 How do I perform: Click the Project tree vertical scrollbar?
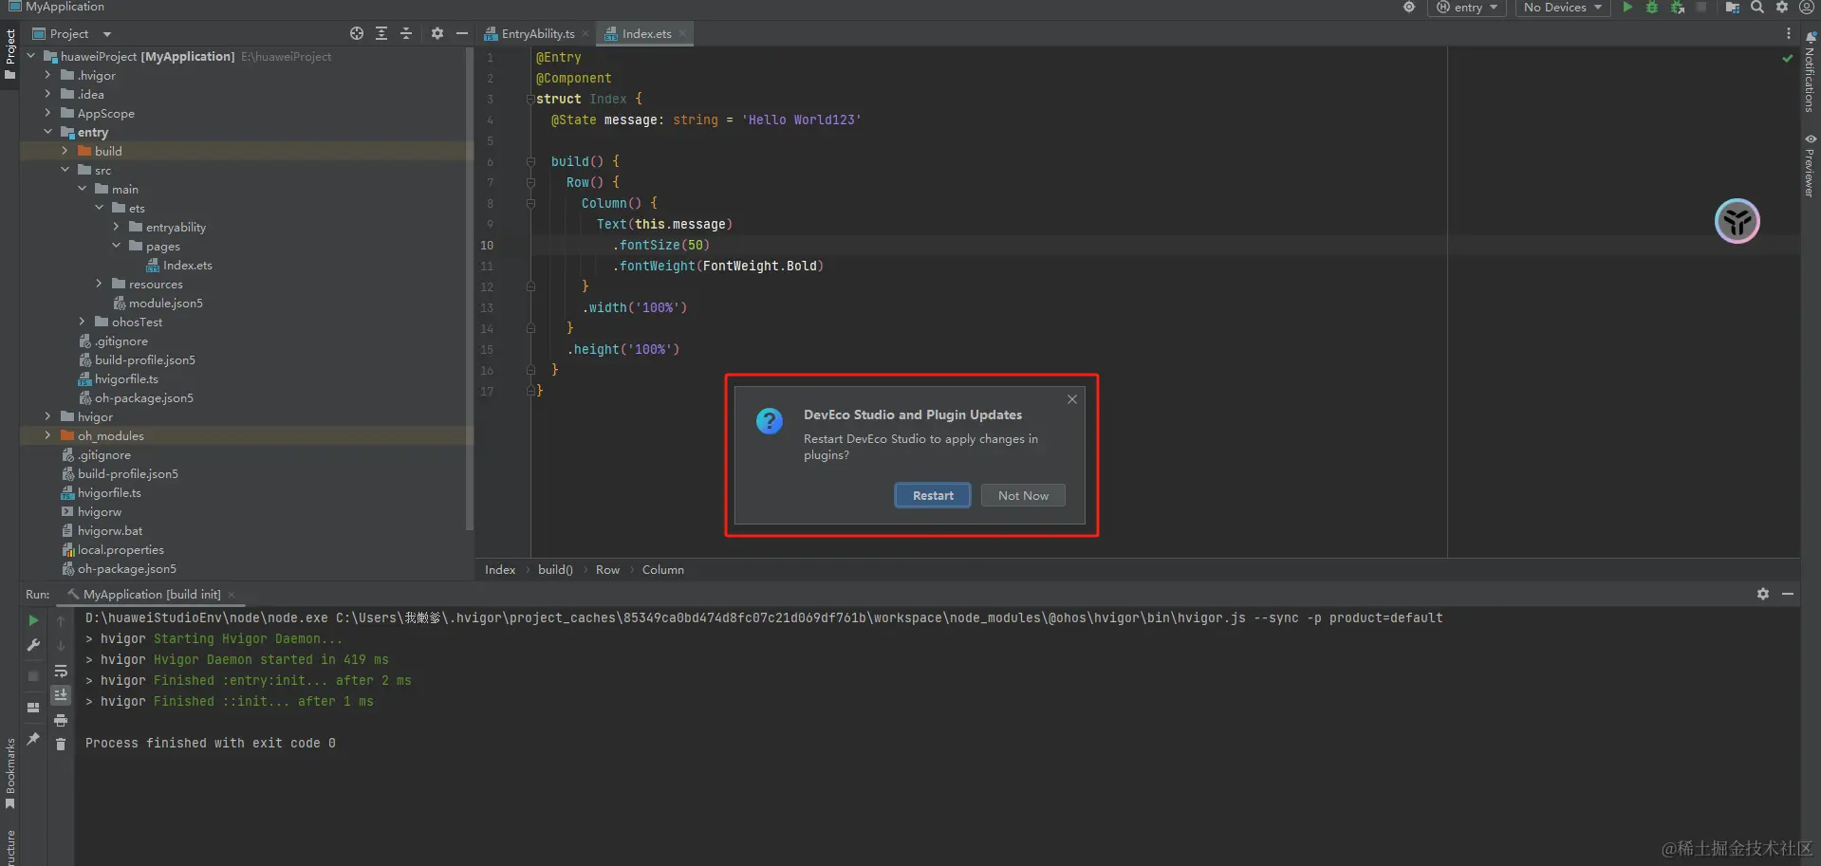pos(469,289)
